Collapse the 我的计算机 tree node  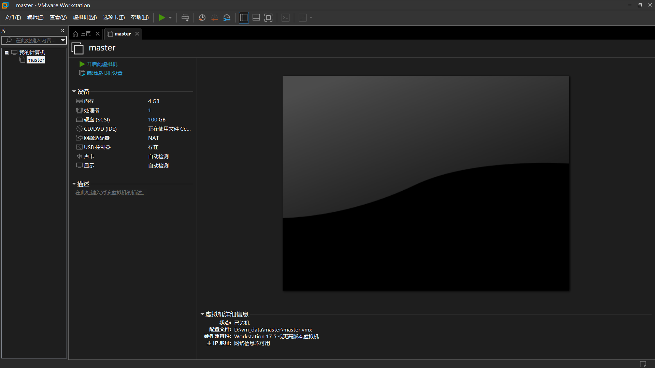(6, 53)
